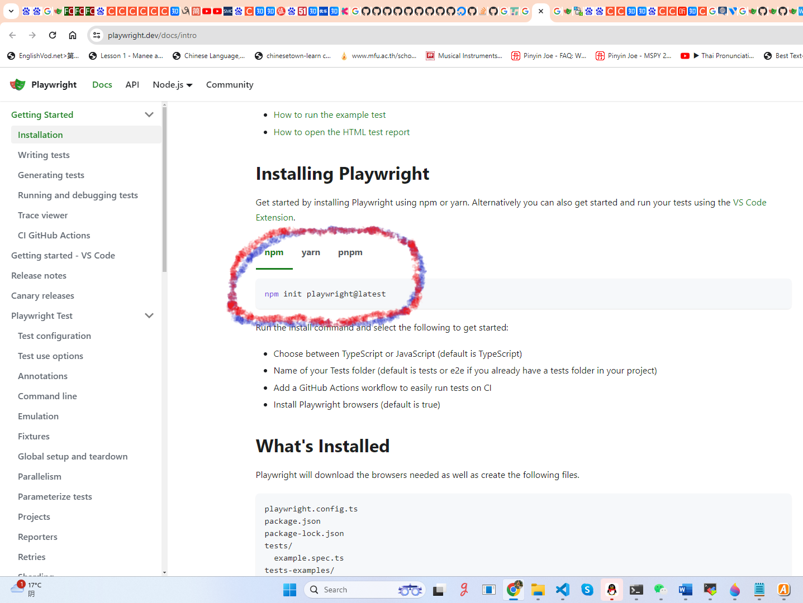Close the active browser tab

pos(541,11)
